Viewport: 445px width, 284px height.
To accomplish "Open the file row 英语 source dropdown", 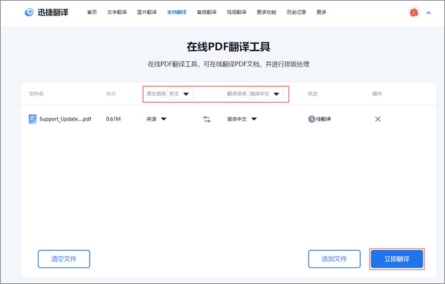I will (156, 119).
